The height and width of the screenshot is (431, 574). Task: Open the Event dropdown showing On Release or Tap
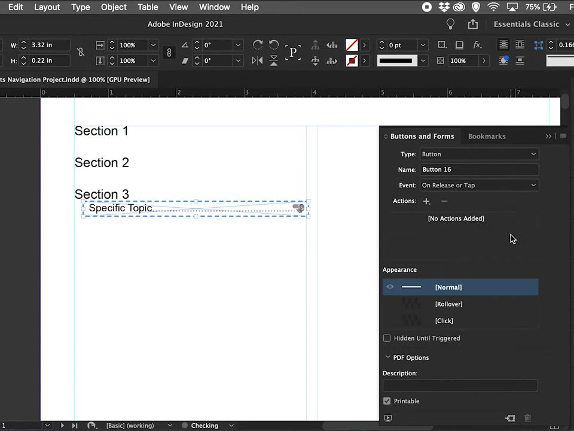pyautogui.click(x=479, y=185)
